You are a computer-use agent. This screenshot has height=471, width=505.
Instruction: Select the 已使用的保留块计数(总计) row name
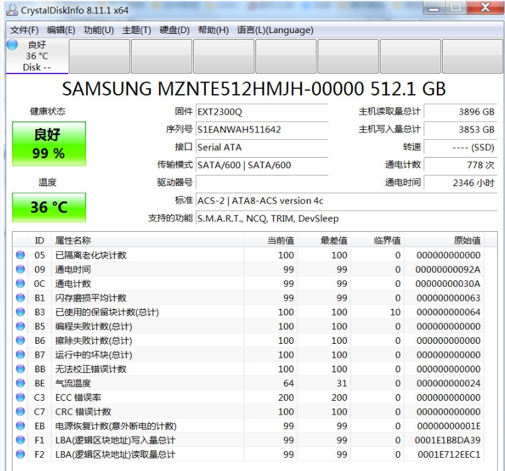click(107, 313)
